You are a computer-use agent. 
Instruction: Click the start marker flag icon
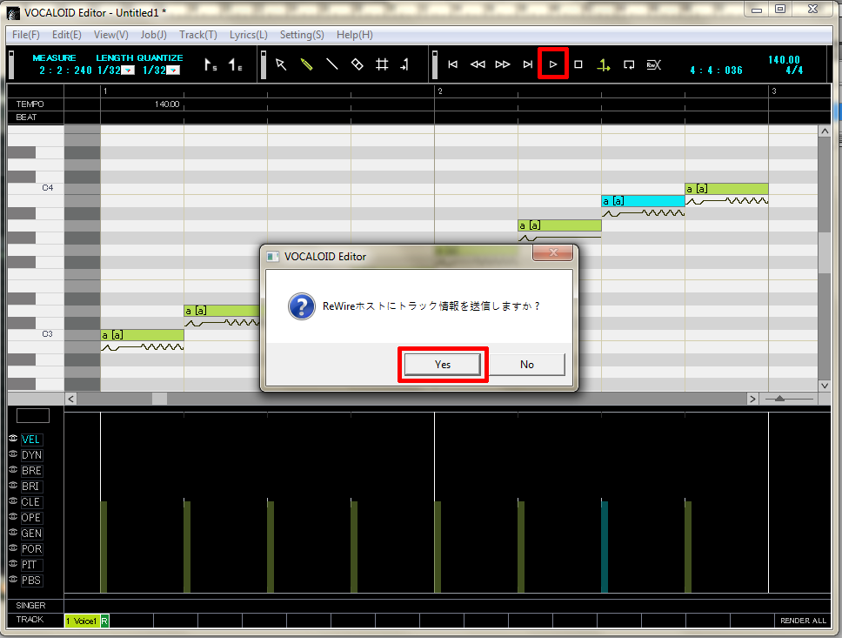pyautogui.click(x=211, y=65)
